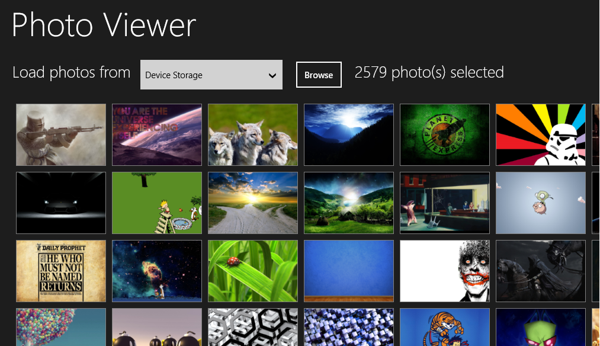The width and height of the screenshot is (600, 346).
Task: Select the stormtrooper rainbow photo
Action: coord(541,134)
